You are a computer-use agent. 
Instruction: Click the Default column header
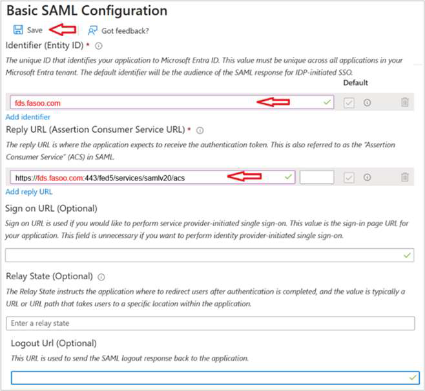(355, 83)
